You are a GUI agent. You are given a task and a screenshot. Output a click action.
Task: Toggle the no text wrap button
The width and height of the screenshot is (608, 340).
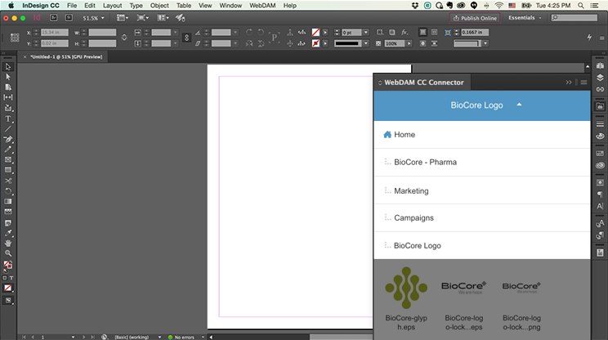pyautogui.click(x=423, y=32)
